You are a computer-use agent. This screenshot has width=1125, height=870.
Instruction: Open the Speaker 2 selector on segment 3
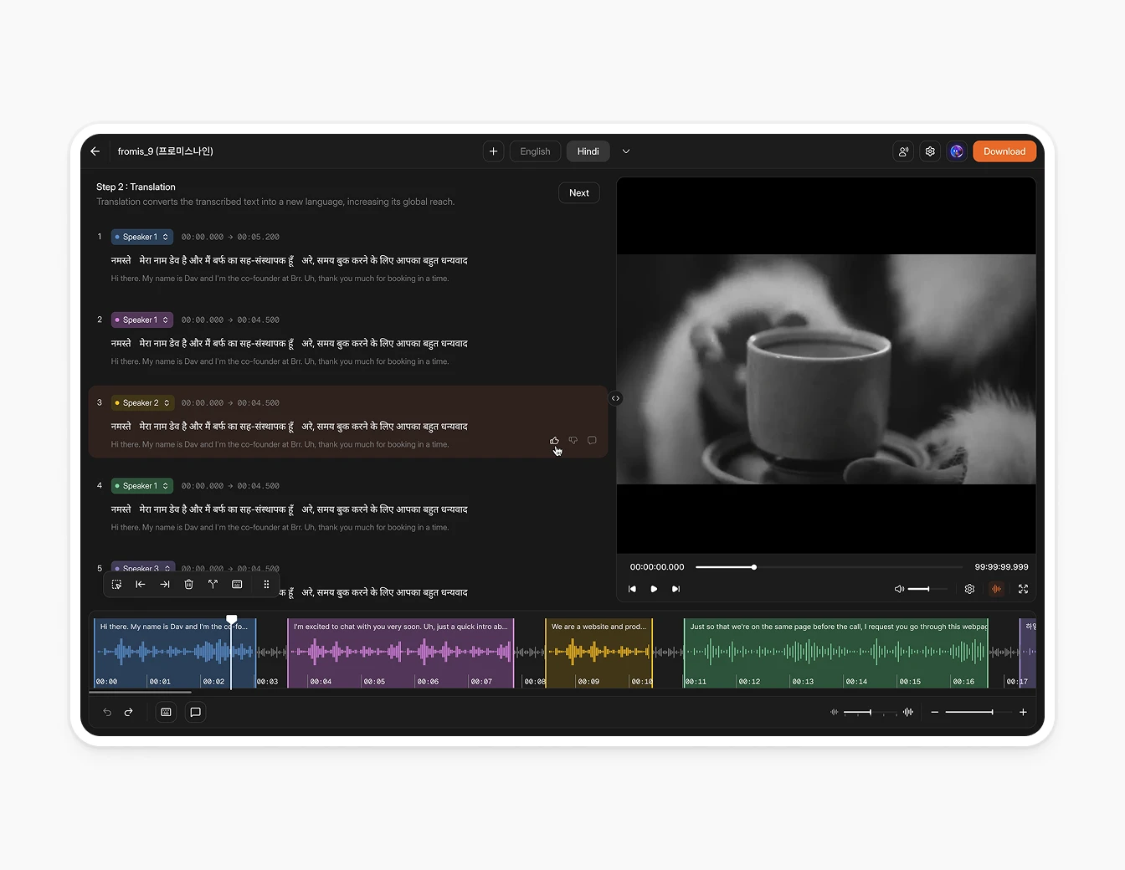pos(141,402)
